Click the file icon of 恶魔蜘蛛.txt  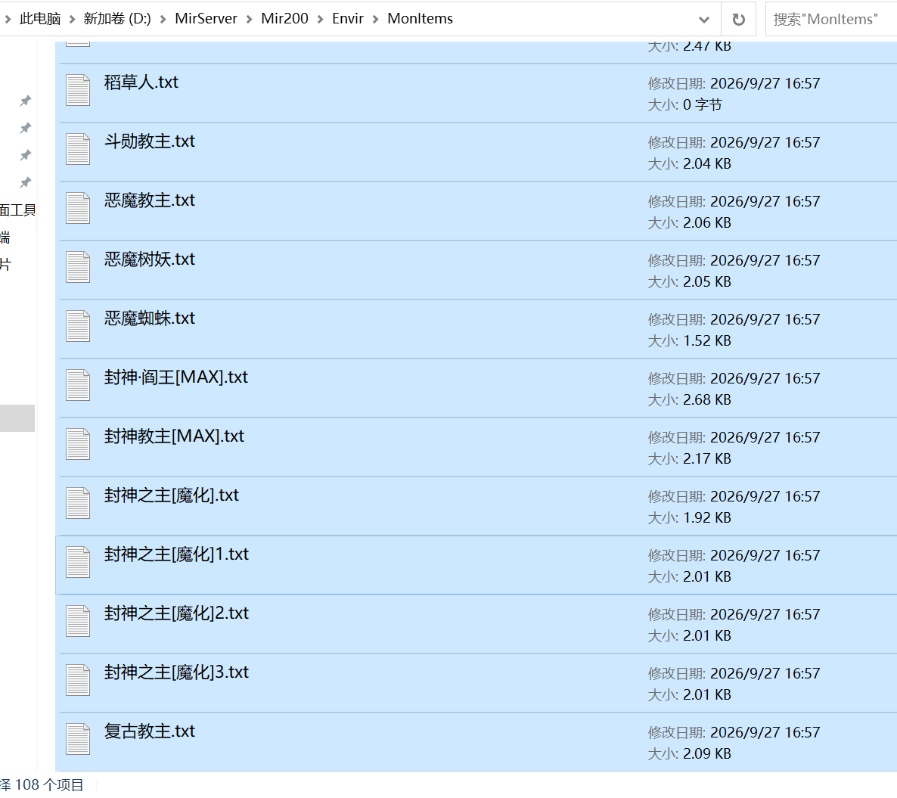pyautogui.click(x=78, y=326)
